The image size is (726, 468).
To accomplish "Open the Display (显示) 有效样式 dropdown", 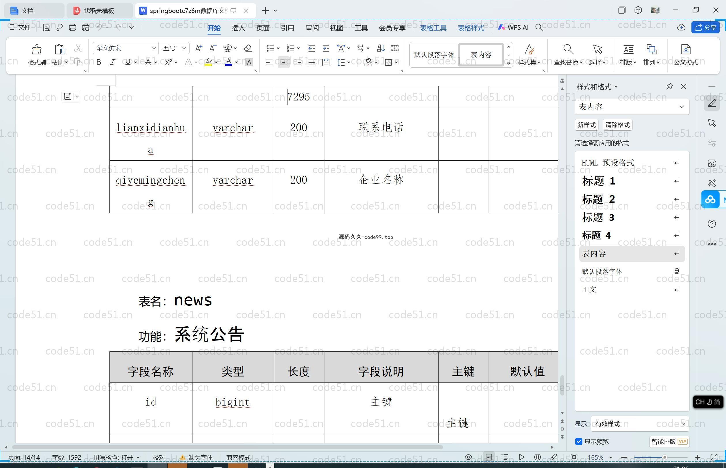I will 640,424.
